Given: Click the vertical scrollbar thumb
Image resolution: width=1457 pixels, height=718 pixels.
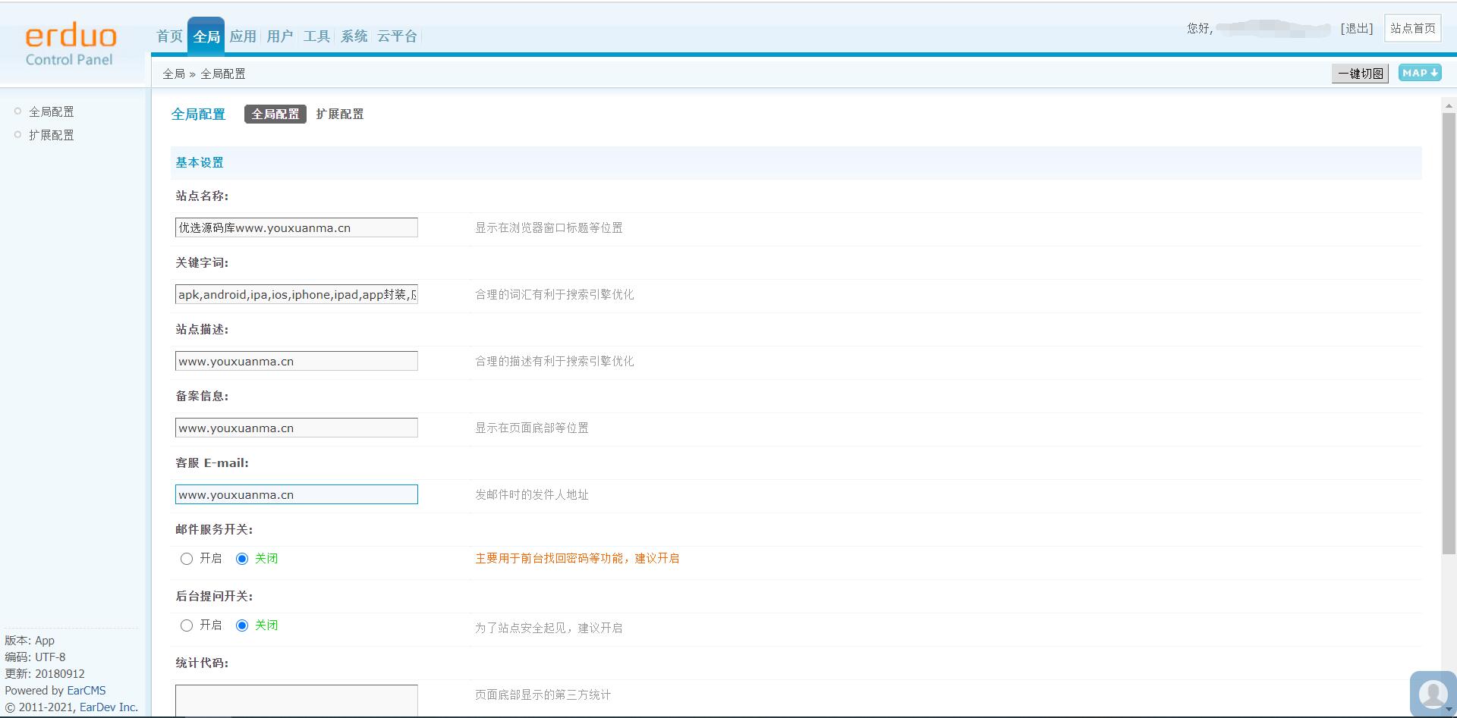Looking at the screenshot, I should 1449,334.
